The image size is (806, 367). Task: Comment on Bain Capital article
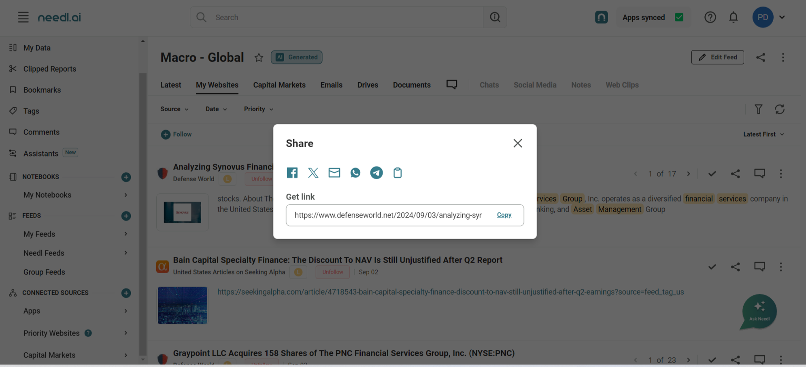(759, 267)
